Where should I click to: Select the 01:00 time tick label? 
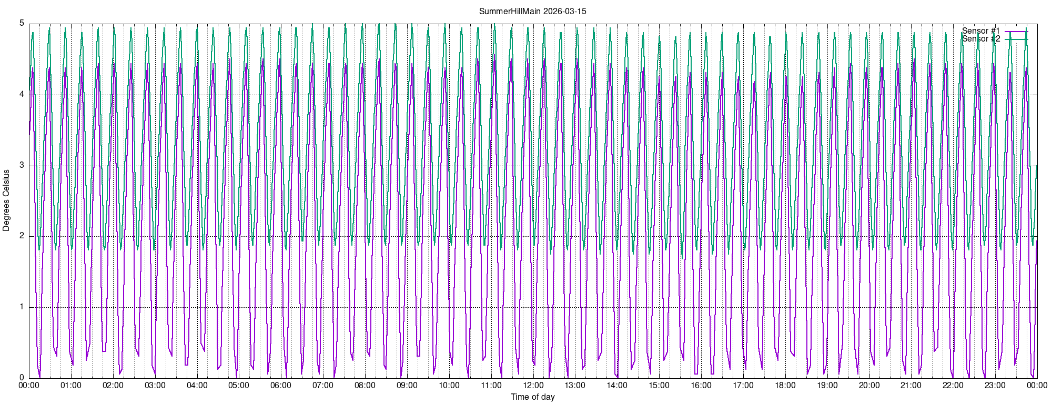point(71,386)
